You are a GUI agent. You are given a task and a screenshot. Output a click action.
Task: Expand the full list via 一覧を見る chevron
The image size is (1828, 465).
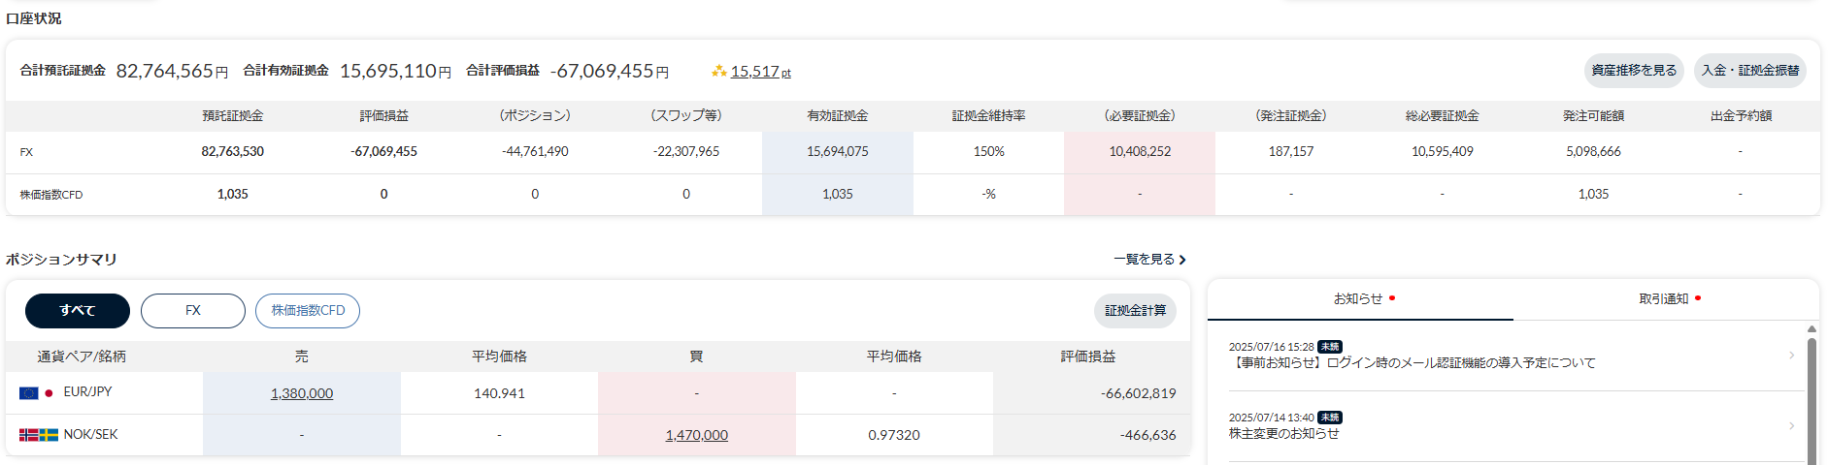[1182, 260]
